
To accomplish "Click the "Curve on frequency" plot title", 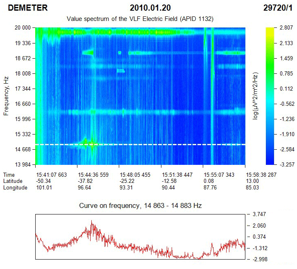I will point(140,205).
